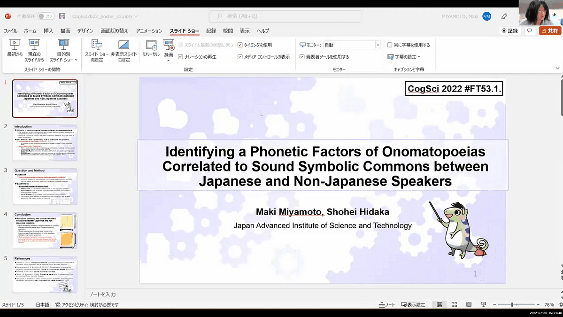Image resolution: width=563 pixels, height=317 pixels.
Task: Click the notes field ノートを入力
Action: (x=102, y=294)
